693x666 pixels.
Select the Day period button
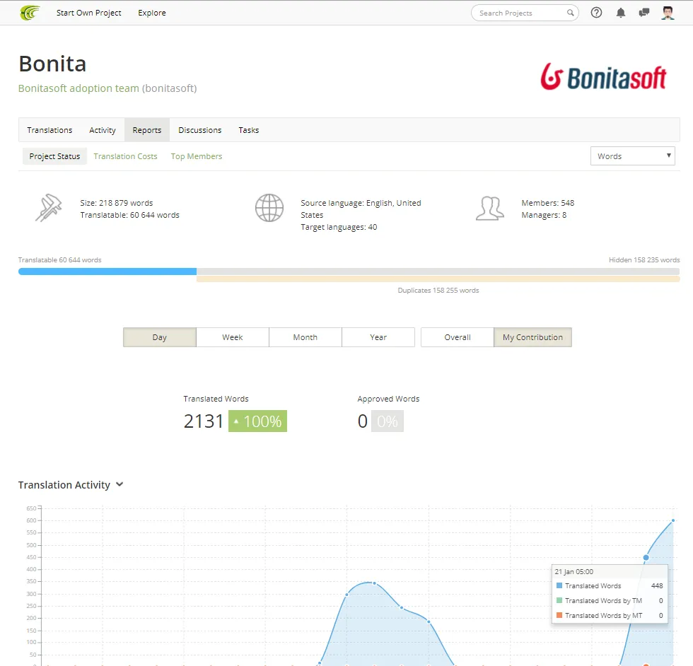(160, 337)
